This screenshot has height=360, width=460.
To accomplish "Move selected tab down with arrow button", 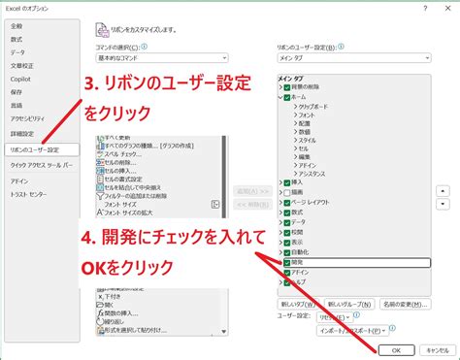I will [x=443, y=204].
